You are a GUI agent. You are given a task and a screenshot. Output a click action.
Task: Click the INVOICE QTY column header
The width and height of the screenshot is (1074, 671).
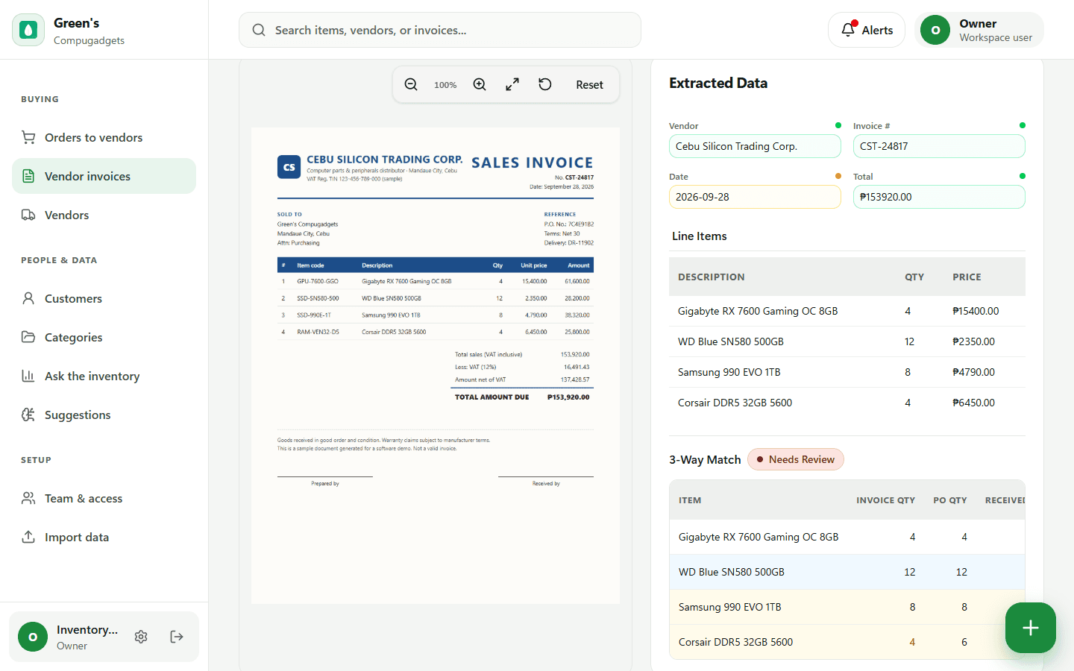coord(885,500)
